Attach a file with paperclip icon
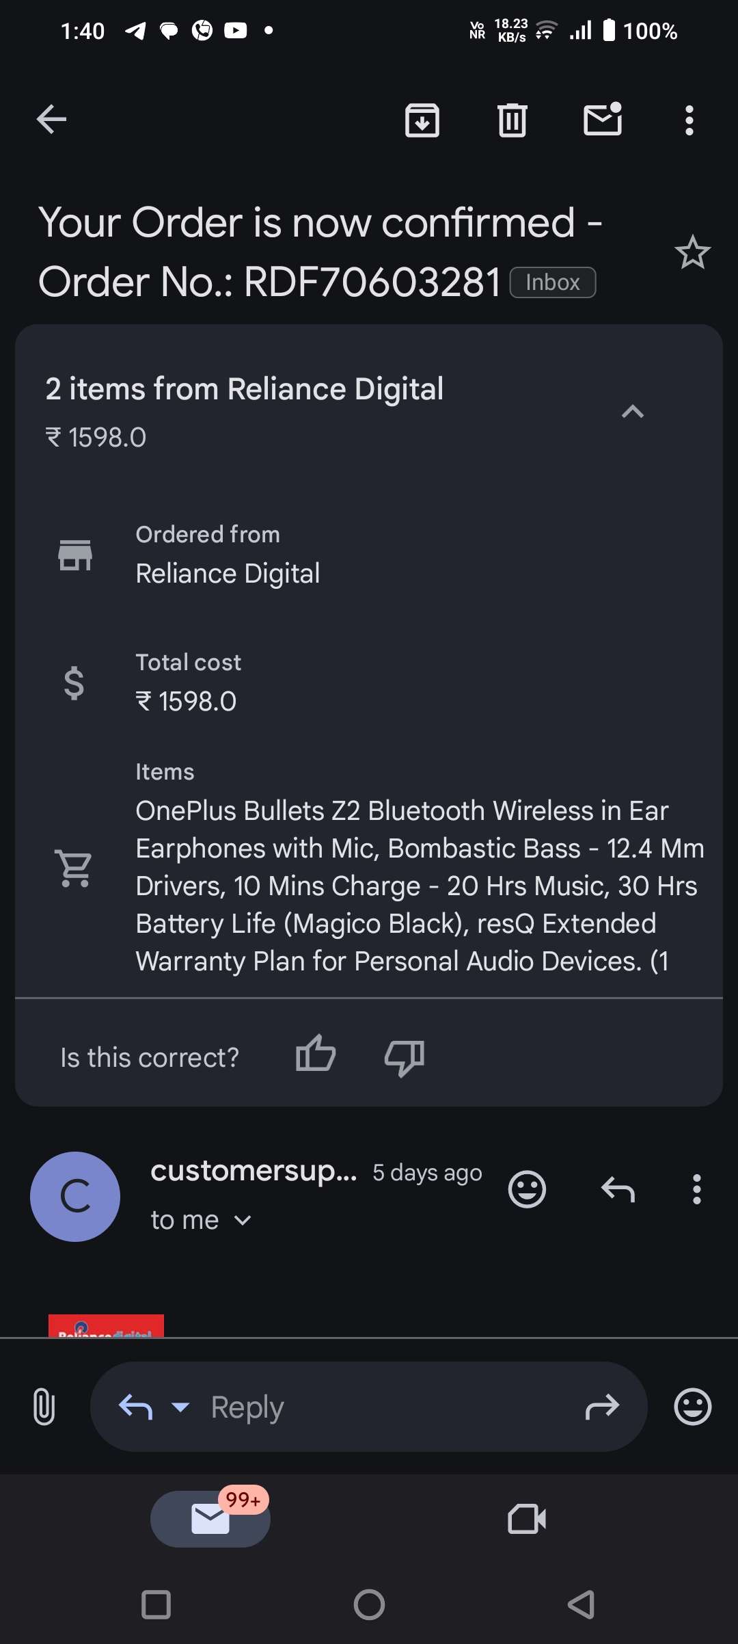 pyautogui.click(x=44, y=1407)
